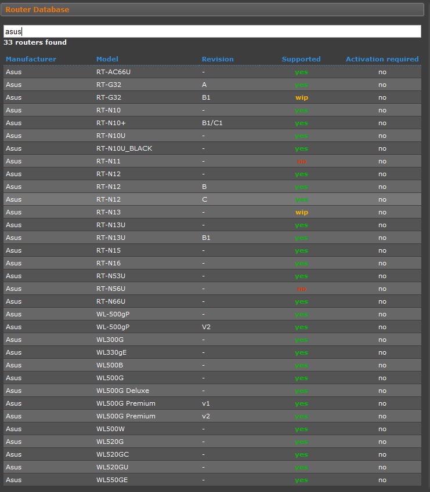The width and height of the screenshot is (430, 492).
Task: Select the RT-N13 model cell
Action: coord(109,212)
